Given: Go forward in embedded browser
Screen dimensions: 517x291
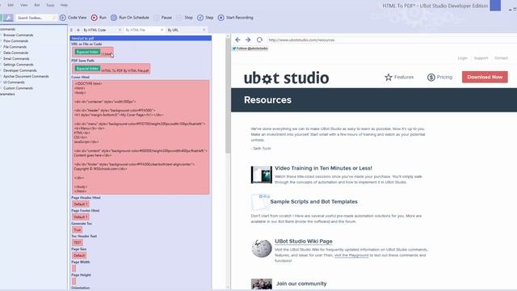Looking at the screenshot, I should coord(248,40).
